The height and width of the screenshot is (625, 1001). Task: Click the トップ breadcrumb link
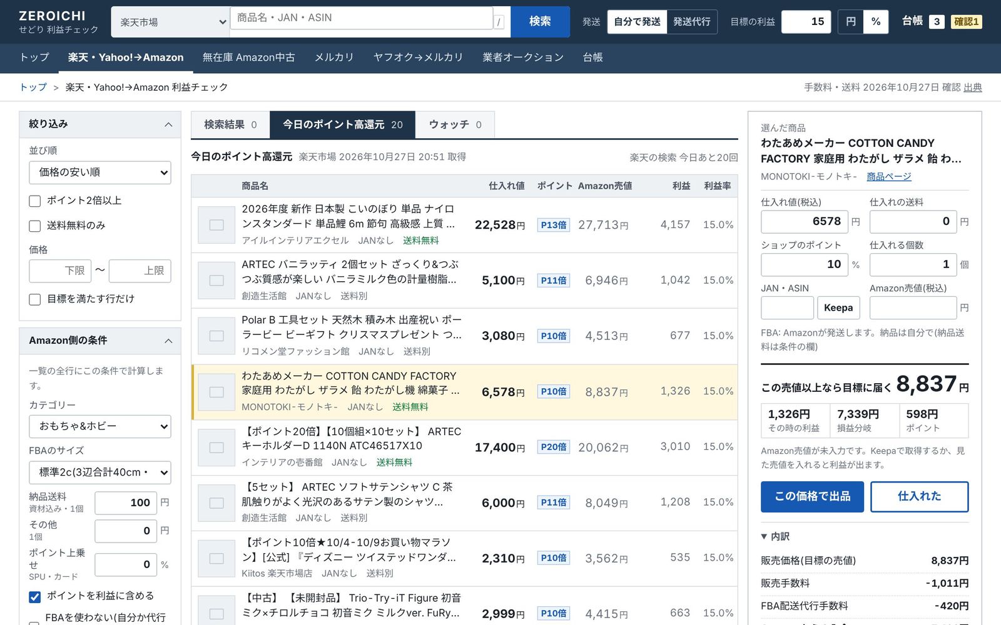pos(33,87)
